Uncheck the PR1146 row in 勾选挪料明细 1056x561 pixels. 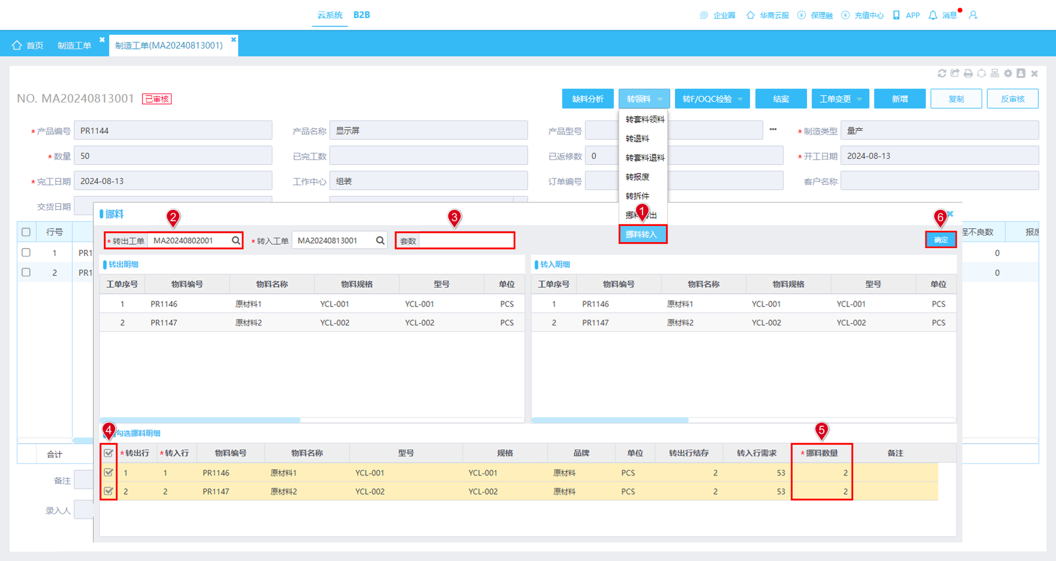(x=108, y=472)
